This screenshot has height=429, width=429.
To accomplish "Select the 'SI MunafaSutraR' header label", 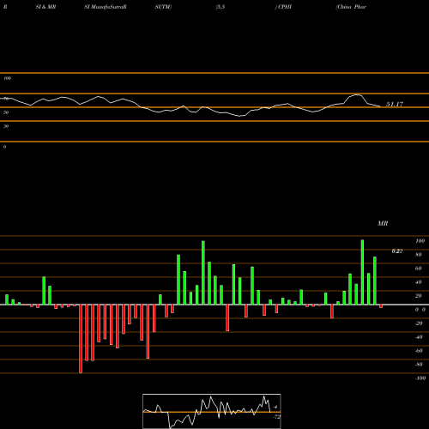I will pyautogui.click(x=106, y=7).
